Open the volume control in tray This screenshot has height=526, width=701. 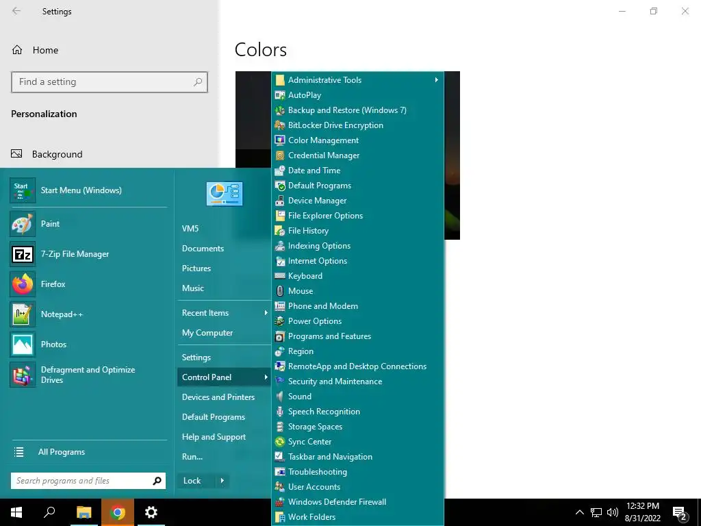[x=613, y=512]
